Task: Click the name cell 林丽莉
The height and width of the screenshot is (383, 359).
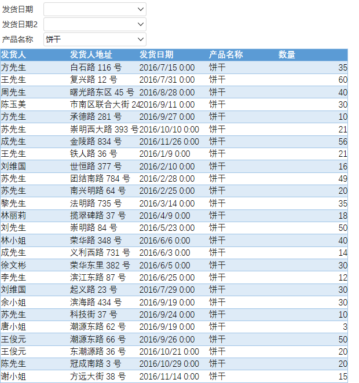Action: (13, 216)
